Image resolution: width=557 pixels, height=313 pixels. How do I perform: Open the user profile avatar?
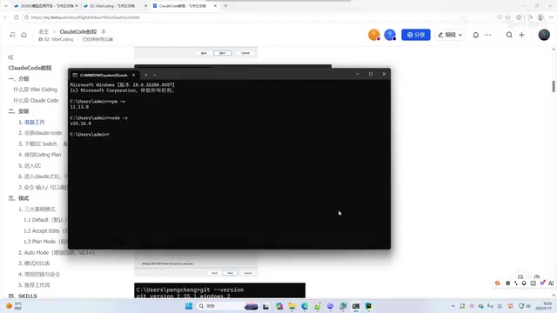pos(544,35)
